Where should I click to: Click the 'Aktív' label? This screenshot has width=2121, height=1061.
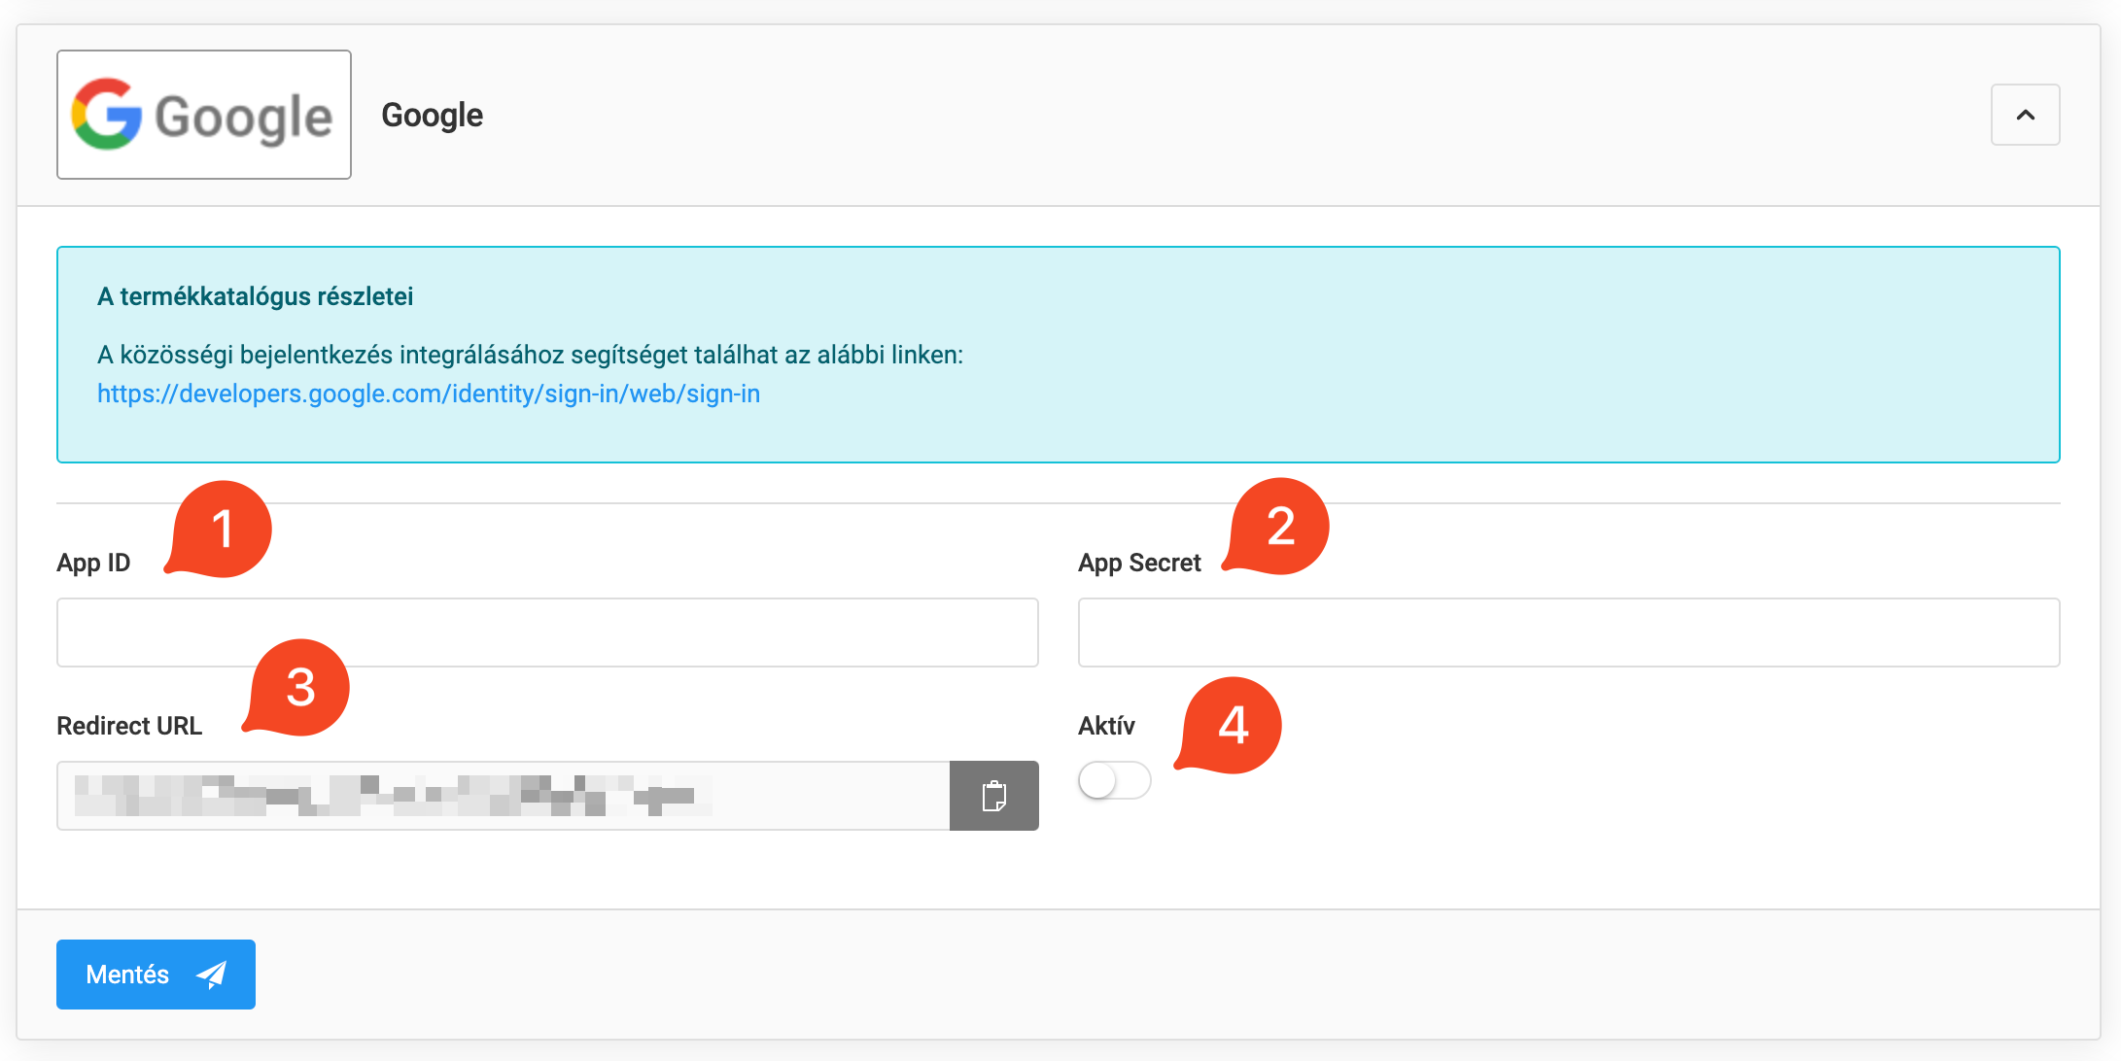click(x=1106, y=726)
